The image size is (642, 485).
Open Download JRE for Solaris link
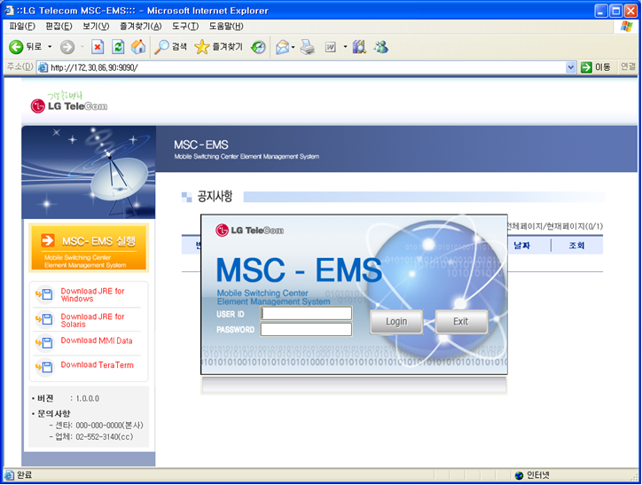click(x=92, y=320)
